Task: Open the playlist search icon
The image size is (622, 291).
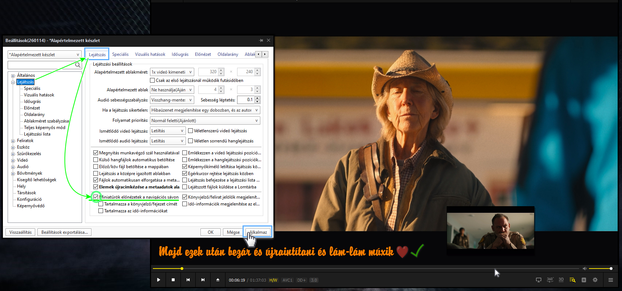Action: point(572,280)
